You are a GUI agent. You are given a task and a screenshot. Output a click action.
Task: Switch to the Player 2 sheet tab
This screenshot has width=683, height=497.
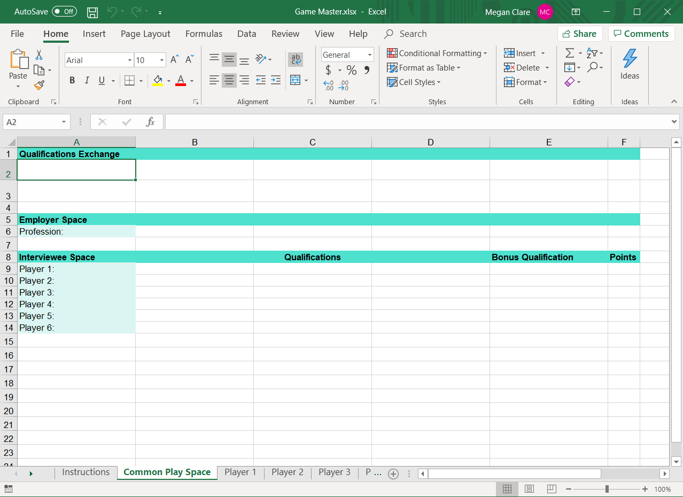pyautogui.click(x=287, y=472)
